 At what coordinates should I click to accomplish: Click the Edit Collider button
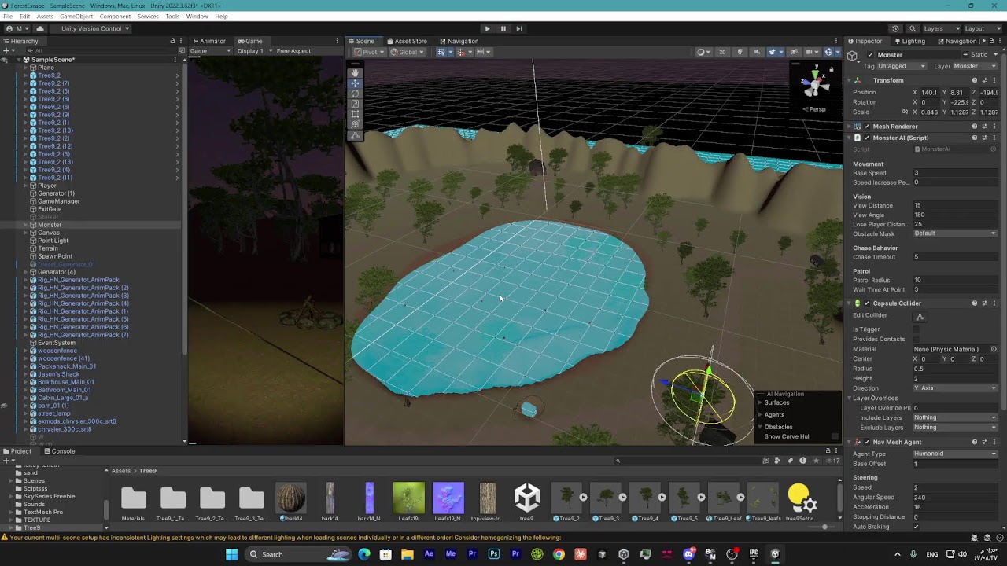[920, 316]
